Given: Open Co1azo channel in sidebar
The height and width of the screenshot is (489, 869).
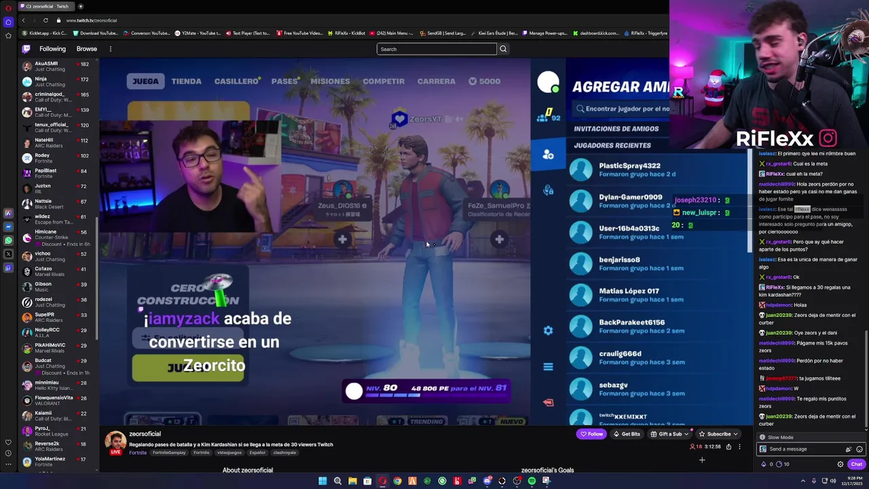Looking at the screenshot, I should tap(56, 271).
